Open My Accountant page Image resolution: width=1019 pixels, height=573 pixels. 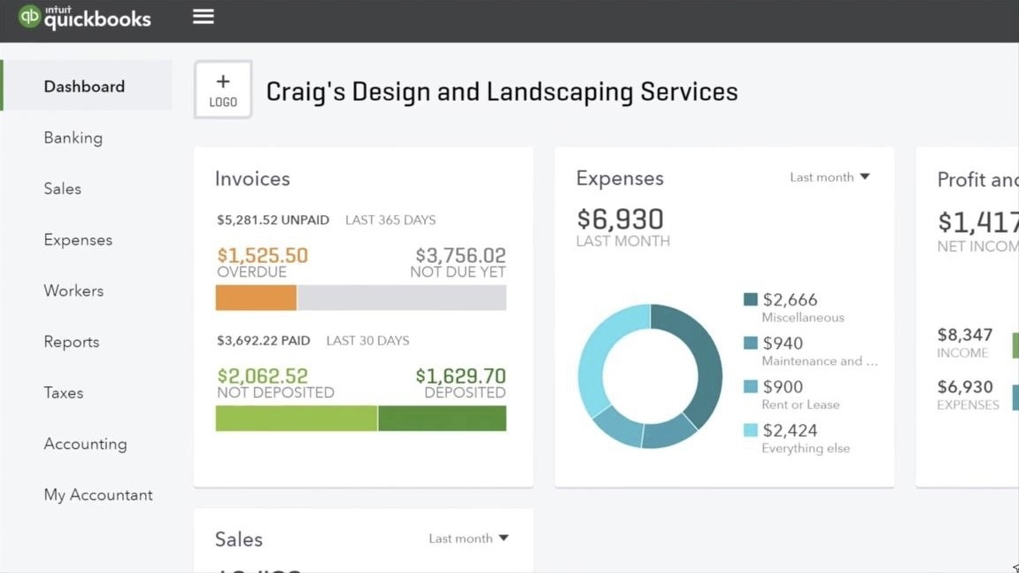98,495
